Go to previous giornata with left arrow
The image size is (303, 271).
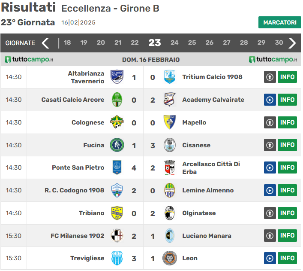[x=45, y=43]
